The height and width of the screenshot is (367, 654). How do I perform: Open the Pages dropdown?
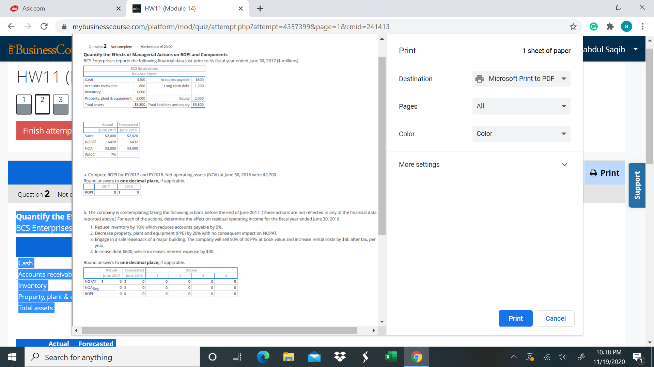click(521, 106)
